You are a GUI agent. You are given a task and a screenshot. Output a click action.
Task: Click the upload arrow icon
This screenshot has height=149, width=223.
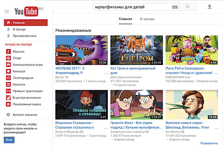point(210,7)
